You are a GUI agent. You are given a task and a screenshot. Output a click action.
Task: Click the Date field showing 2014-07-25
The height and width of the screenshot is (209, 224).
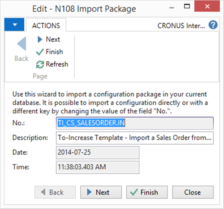[x=97, y=153]
